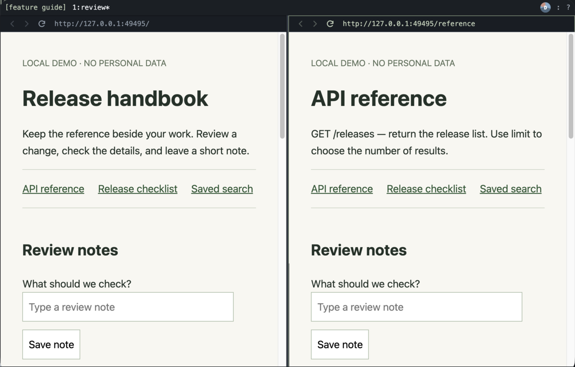This screenshot has width=575, height=367.
Task: Focus the left pane address bar URL
Action: [x=102, y=23]
